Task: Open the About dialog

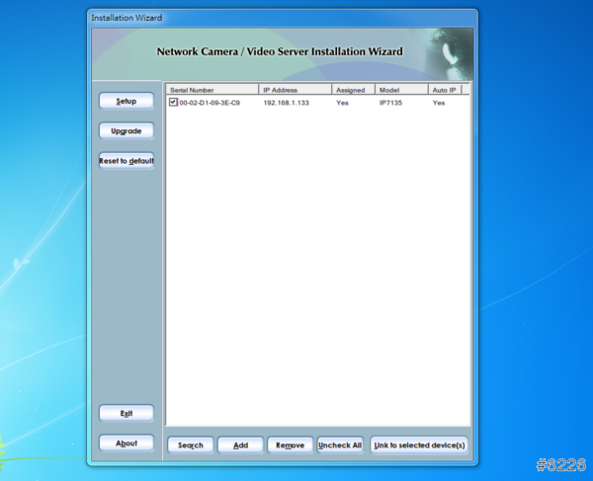Action: tap(127, 443)
